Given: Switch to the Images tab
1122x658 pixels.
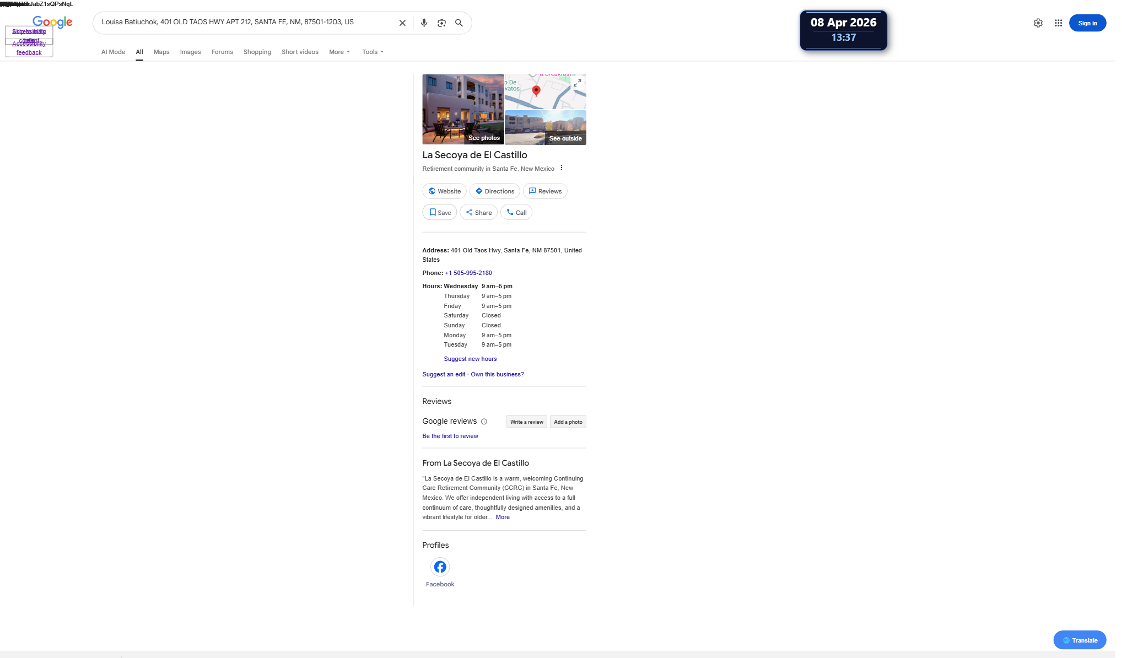Looking at the screenshot, I should point(190,52).
